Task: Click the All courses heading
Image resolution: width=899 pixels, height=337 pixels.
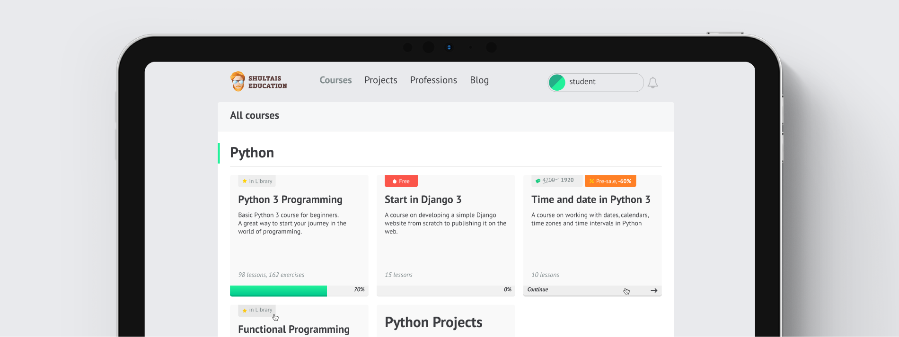Action: pos(255,115)
